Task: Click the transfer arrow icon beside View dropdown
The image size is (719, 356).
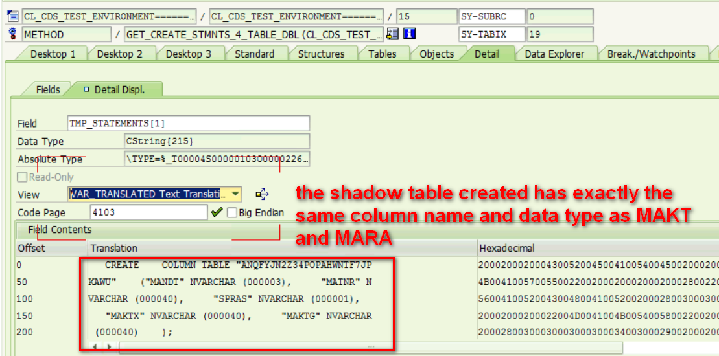Action: (263, 194)
